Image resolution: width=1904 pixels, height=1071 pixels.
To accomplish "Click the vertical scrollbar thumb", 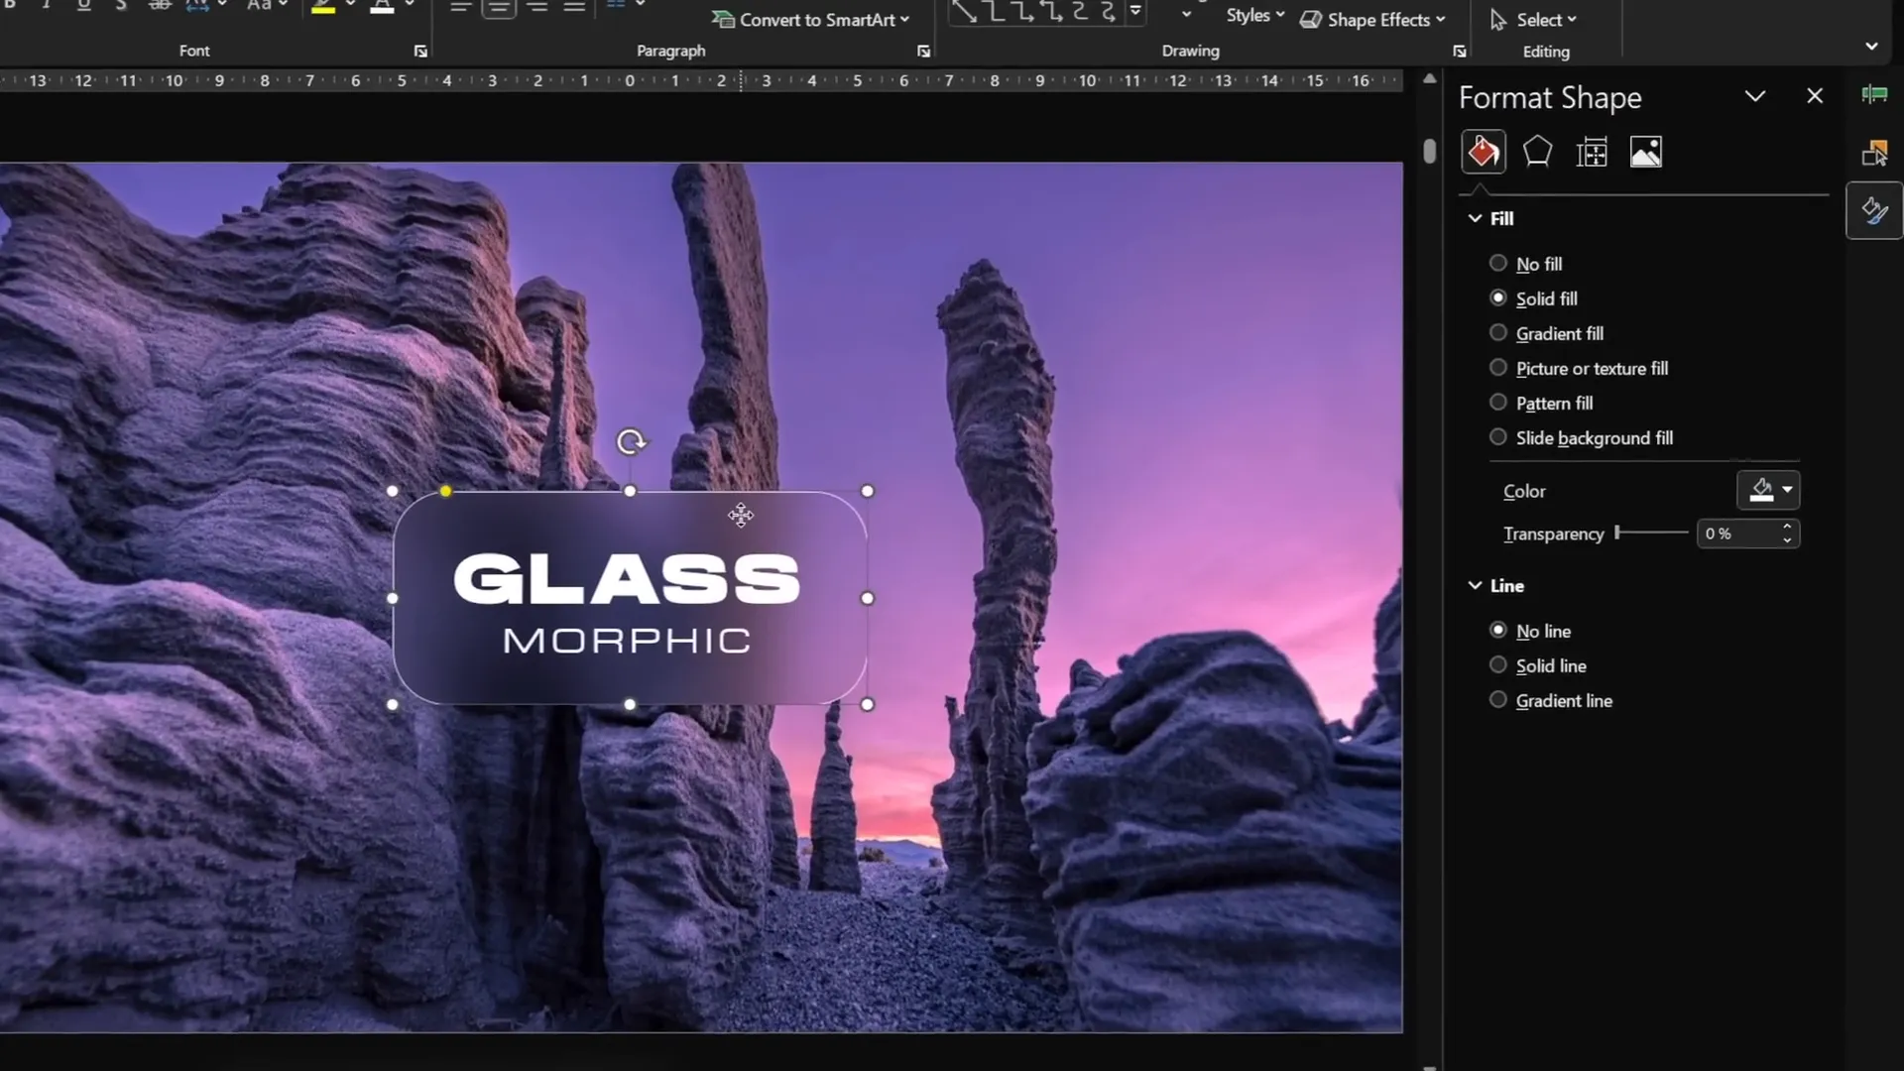I will tap(1429, 151).
